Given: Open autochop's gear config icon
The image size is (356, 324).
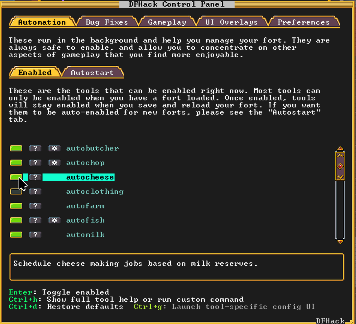Looking at the screenshot, I should pyautogui.click(x=54, y=163).
